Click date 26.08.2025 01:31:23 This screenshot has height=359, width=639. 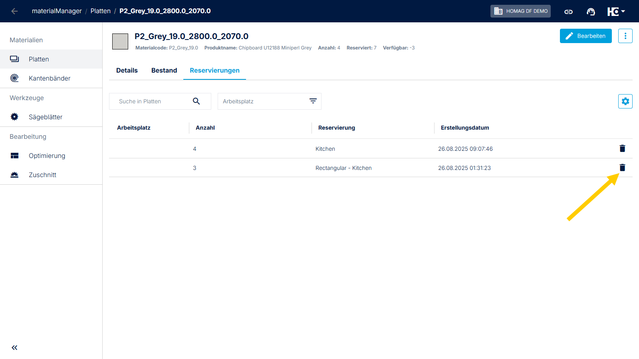point(464,168)
